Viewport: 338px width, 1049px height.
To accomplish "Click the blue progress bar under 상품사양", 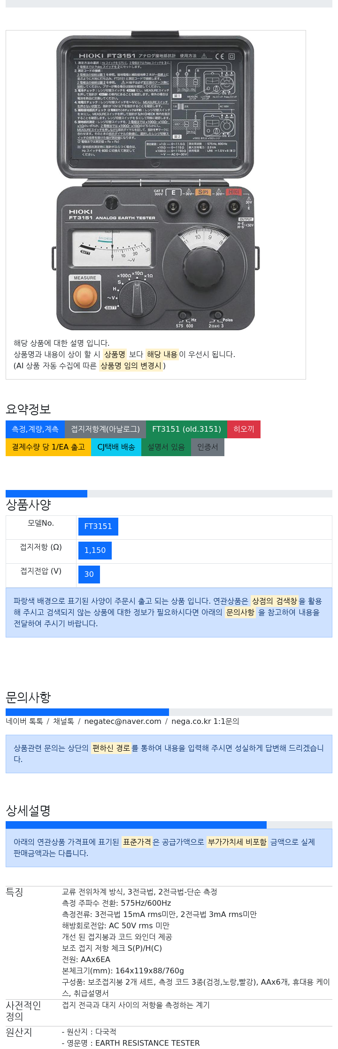I will pyautogui.click(x=46, y=494).
